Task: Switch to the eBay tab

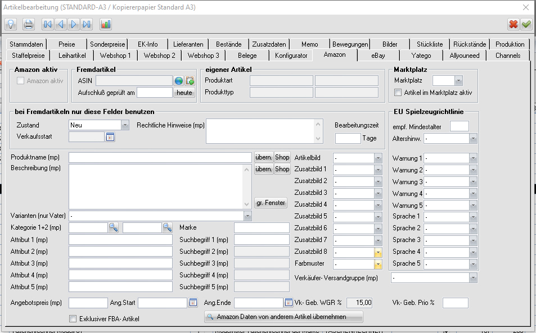Action: click(378, 56)
